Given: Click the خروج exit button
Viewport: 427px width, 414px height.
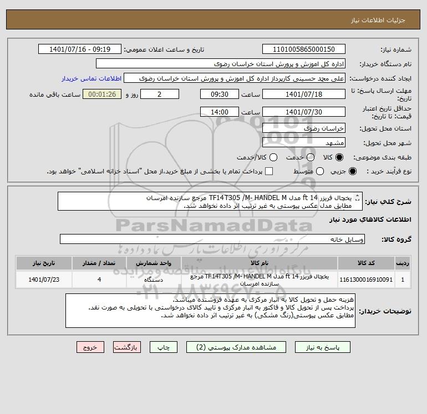Looking at the screenshot, I should click(90, 347).
